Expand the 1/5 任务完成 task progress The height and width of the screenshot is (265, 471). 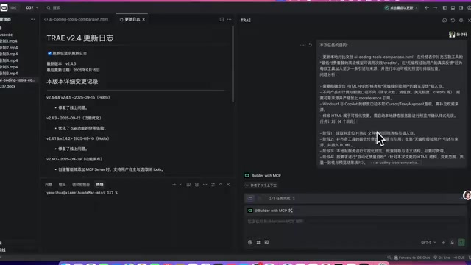click(x=282, y=199)
